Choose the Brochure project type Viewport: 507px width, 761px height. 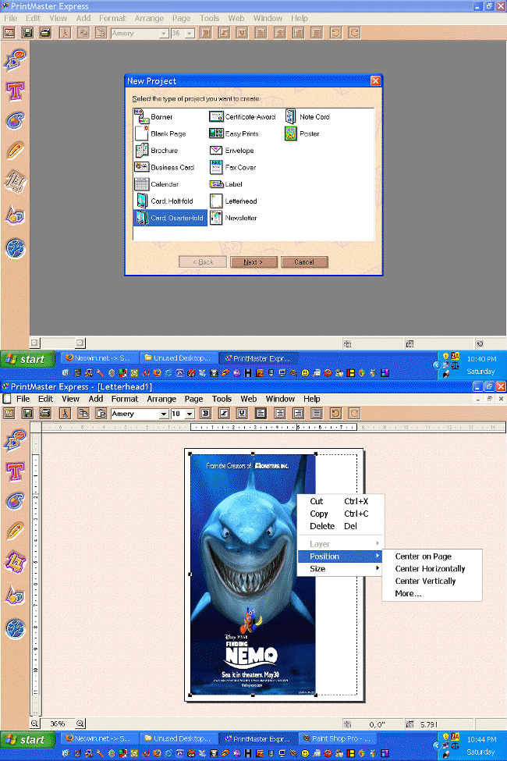(x=156, y=151)
